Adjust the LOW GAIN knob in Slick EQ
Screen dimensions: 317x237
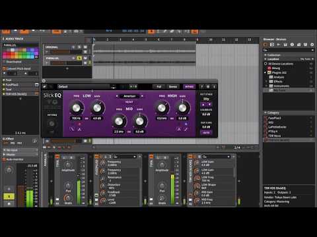click(x=97, y=108)
